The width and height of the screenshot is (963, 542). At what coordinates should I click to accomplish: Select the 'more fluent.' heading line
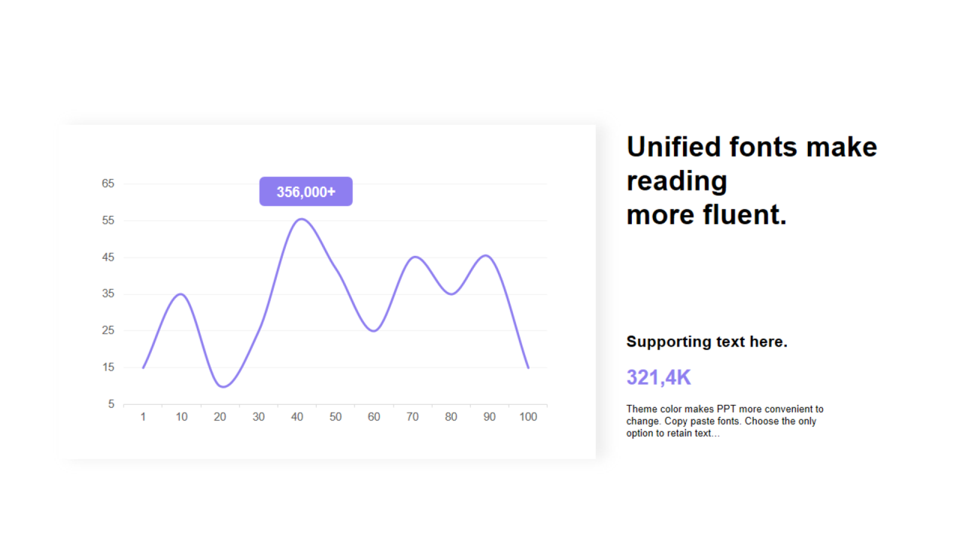tap(706, 215)
